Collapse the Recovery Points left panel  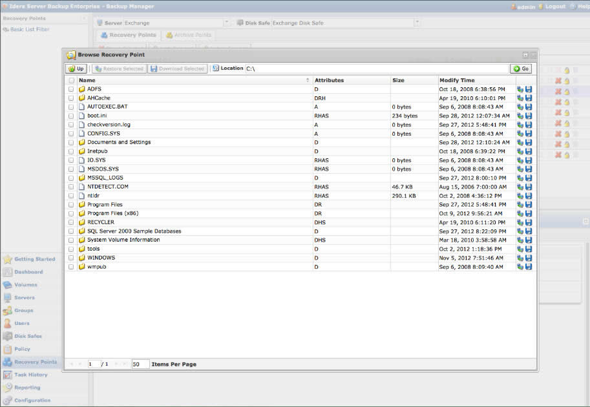click(84, 18)
